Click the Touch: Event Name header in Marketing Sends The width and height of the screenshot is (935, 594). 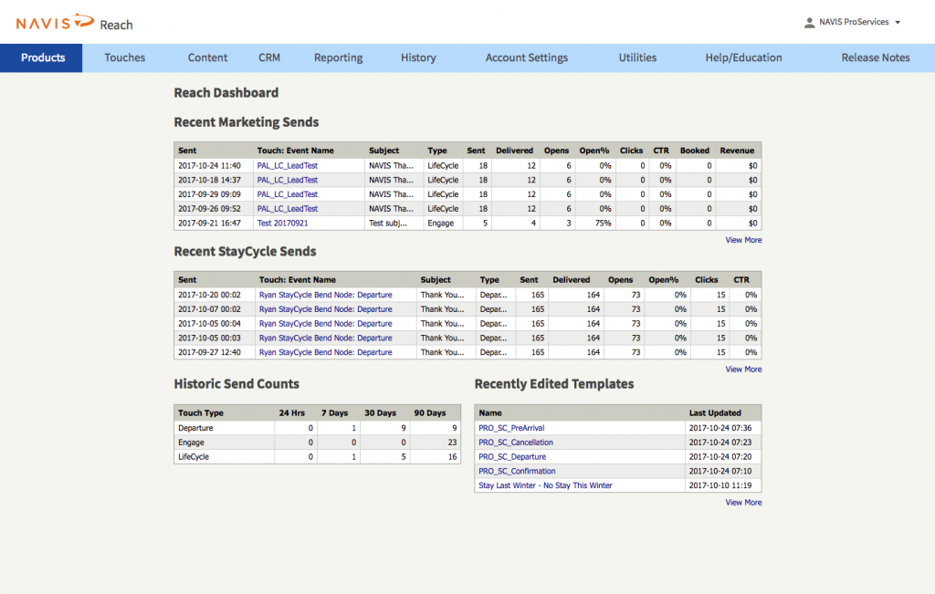point(295,151)
